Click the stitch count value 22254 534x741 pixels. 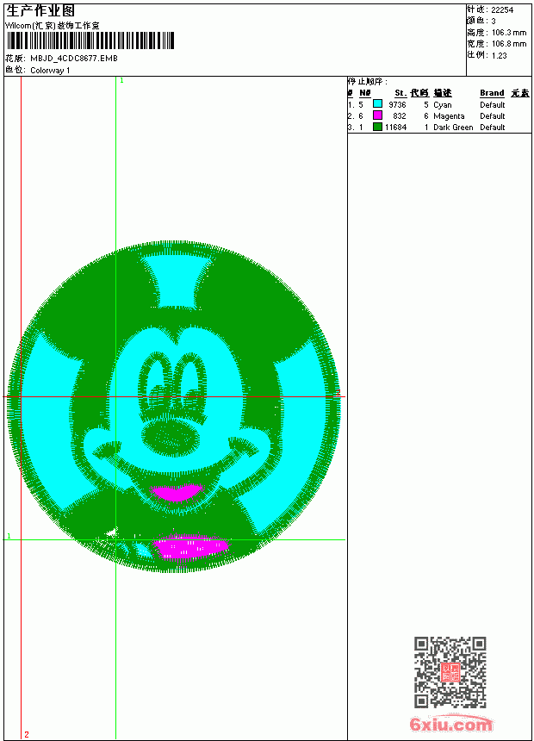(x=502, y=10)
